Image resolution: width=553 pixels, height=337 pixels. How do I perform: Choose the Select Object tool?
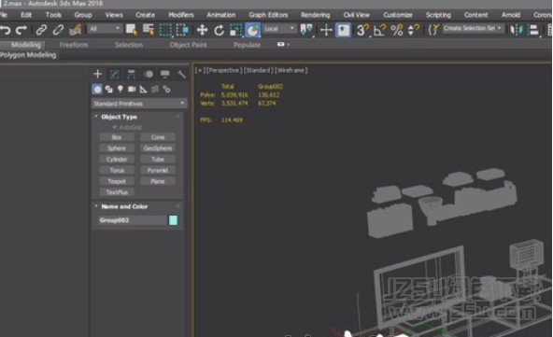132,30
